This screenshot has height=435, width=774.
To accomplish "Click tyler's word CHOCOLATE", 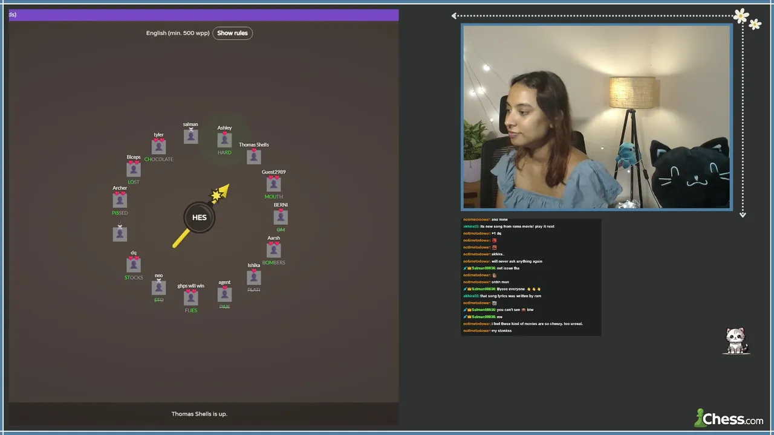I will click(x=158, y=159).
